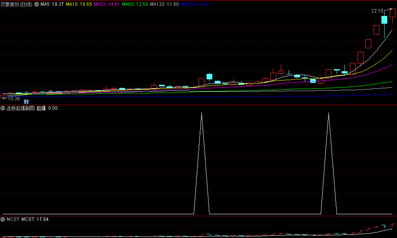
Task: Click the second 起爆 signal spike peak
Action: coord(328,113)
